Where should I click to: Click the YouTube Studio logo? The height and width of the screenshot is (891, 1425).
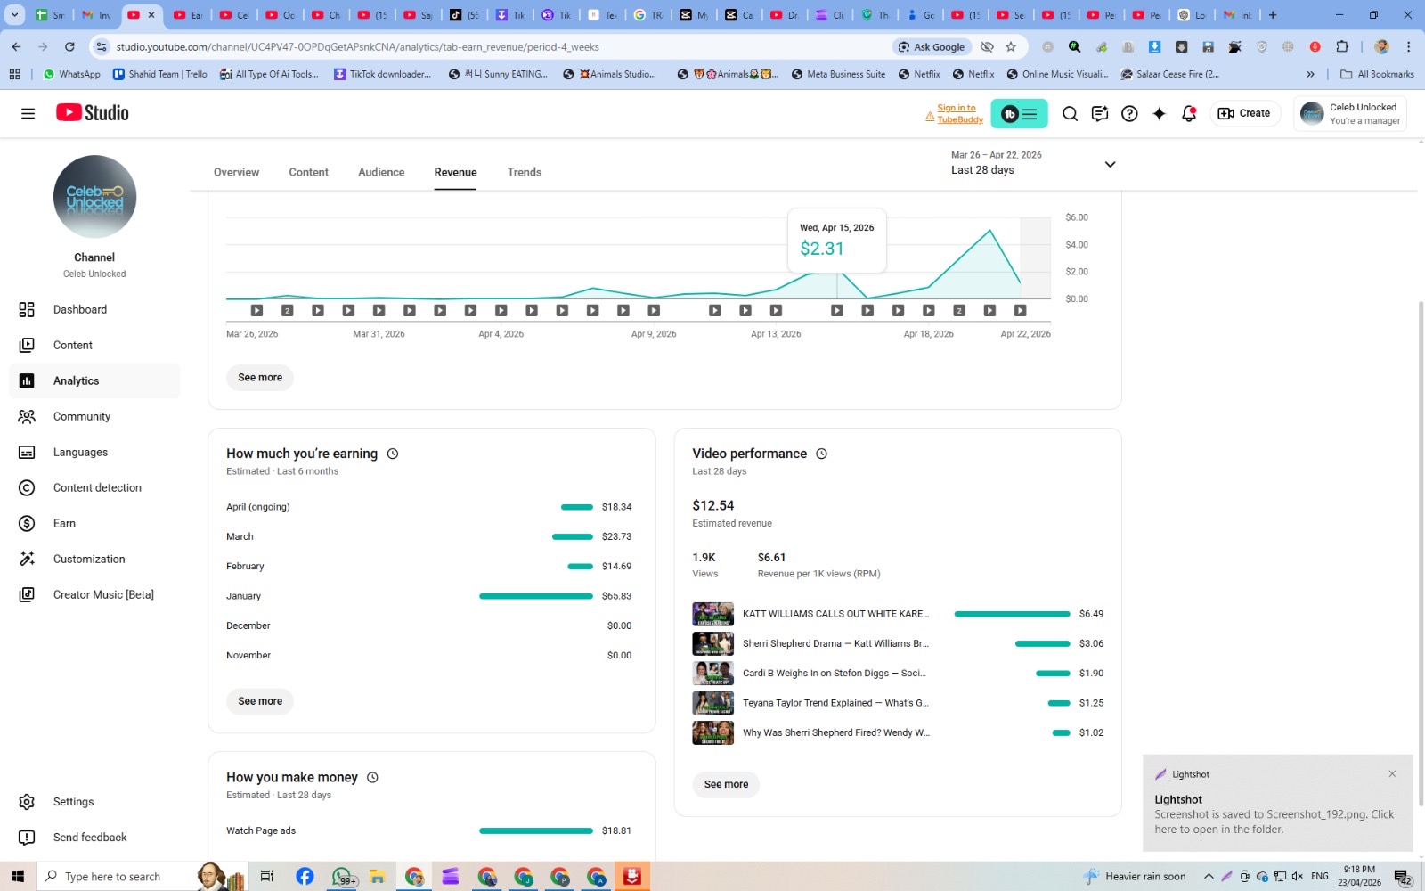pos(93,112)
